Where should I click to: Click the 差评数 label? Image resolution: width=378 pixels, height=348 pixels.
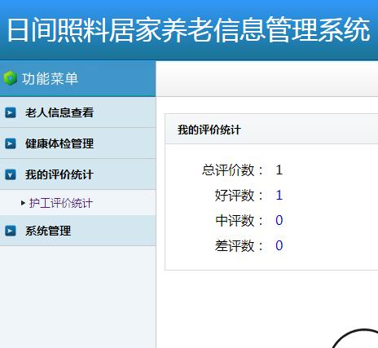pyautogui.click(x=240, y=245)
